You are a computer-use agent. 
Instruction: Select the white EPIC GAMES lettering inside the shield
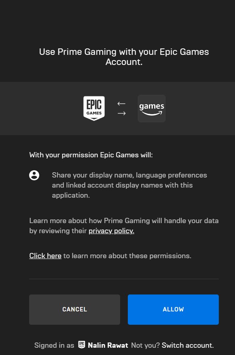pos(94,108)
